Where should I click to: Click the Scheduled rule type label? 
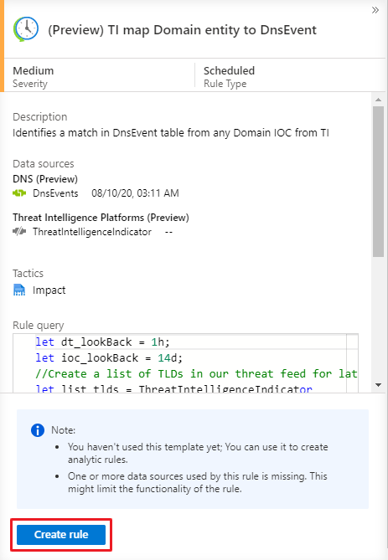coord(230,70)
